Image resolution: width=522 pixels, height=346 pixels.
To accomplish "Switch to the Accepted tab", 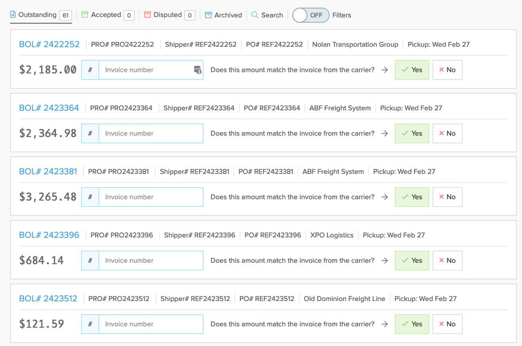I will 105,15.
